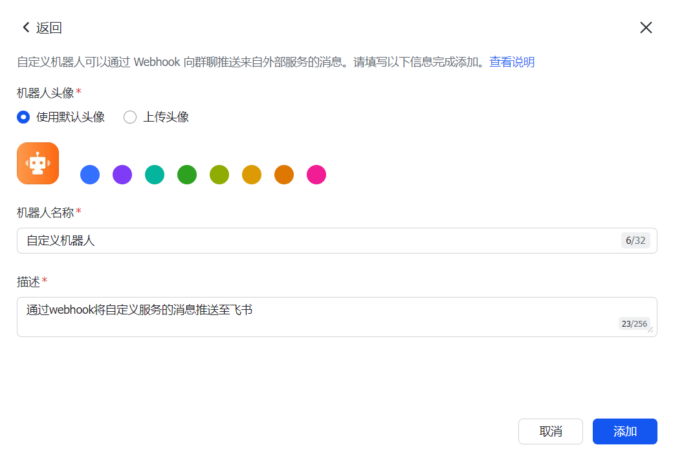Close the dialog with the X icon

tap(646, 27)
